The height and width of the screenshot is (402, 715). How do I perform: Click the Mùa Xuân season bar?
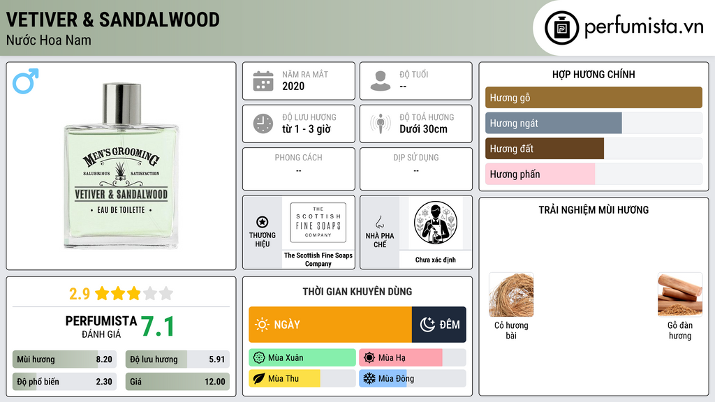302,358
